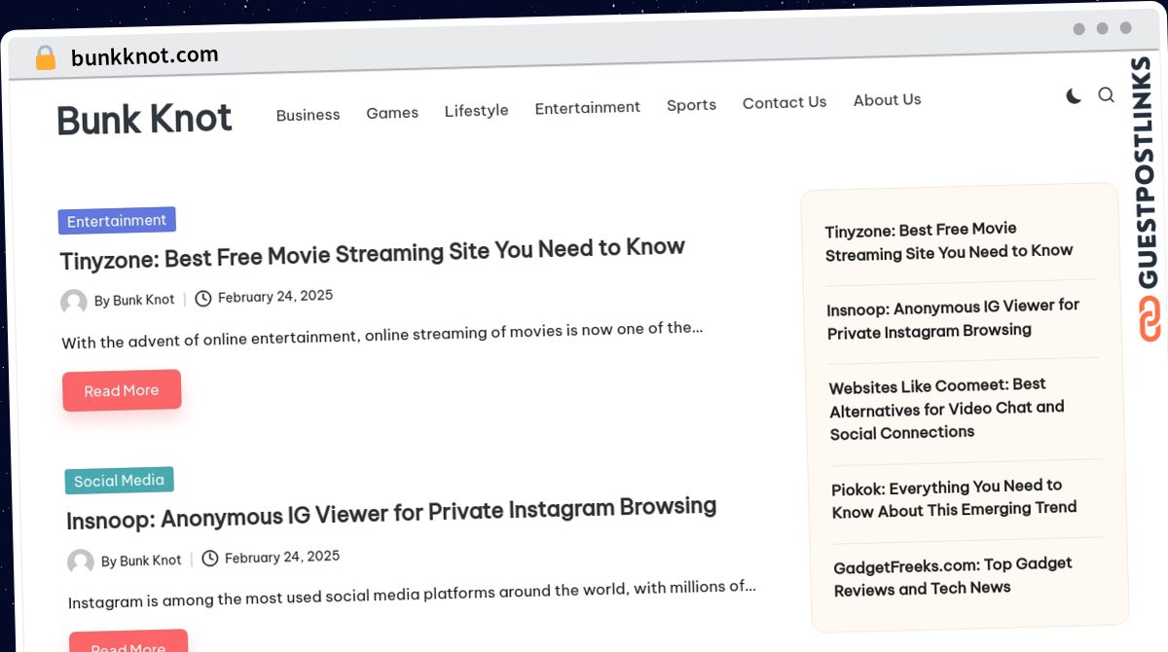
Task: Click bunkknot.com URL in address bar
Action: pos(144,56)
